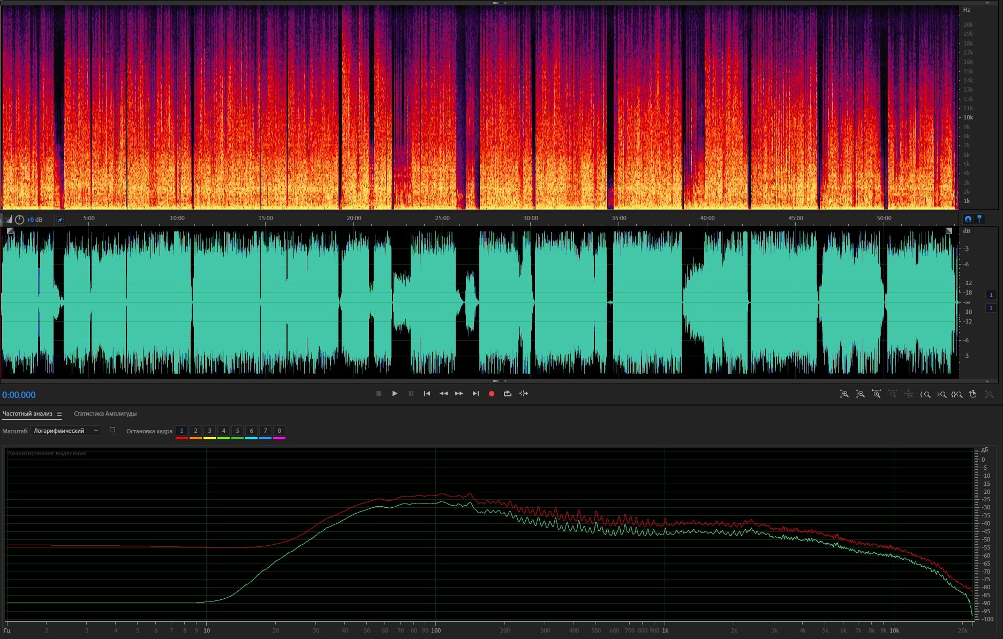Click the Hz unit label at top of spectrogram scale

(x=967, y=10)
